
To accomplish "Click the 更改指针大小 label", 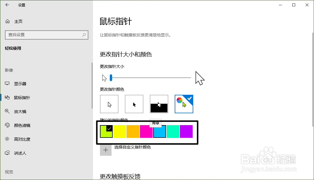I will (x=112, y=66).
